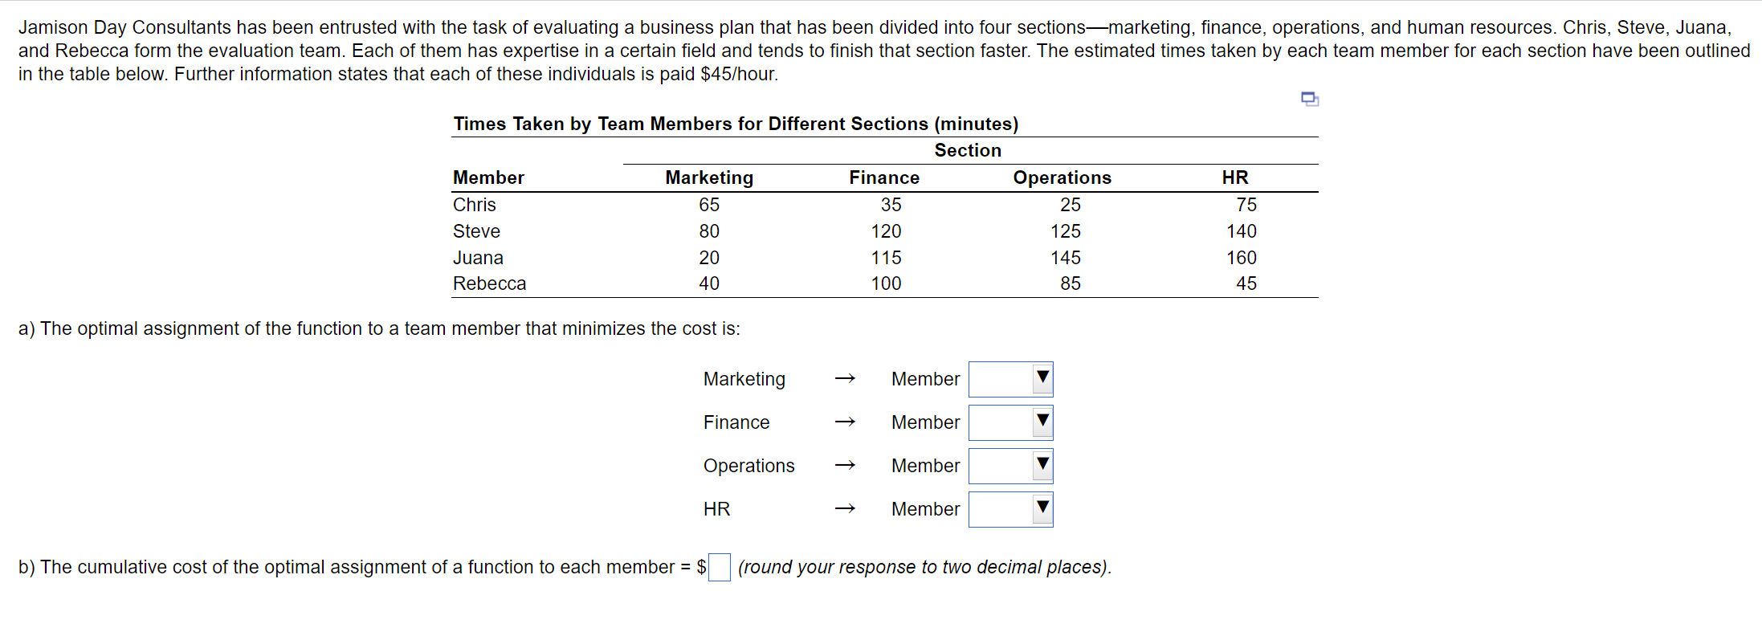Screen dimensions: 1762x636
Task: Select the HR column header in table
Action: coord(1235,177)
